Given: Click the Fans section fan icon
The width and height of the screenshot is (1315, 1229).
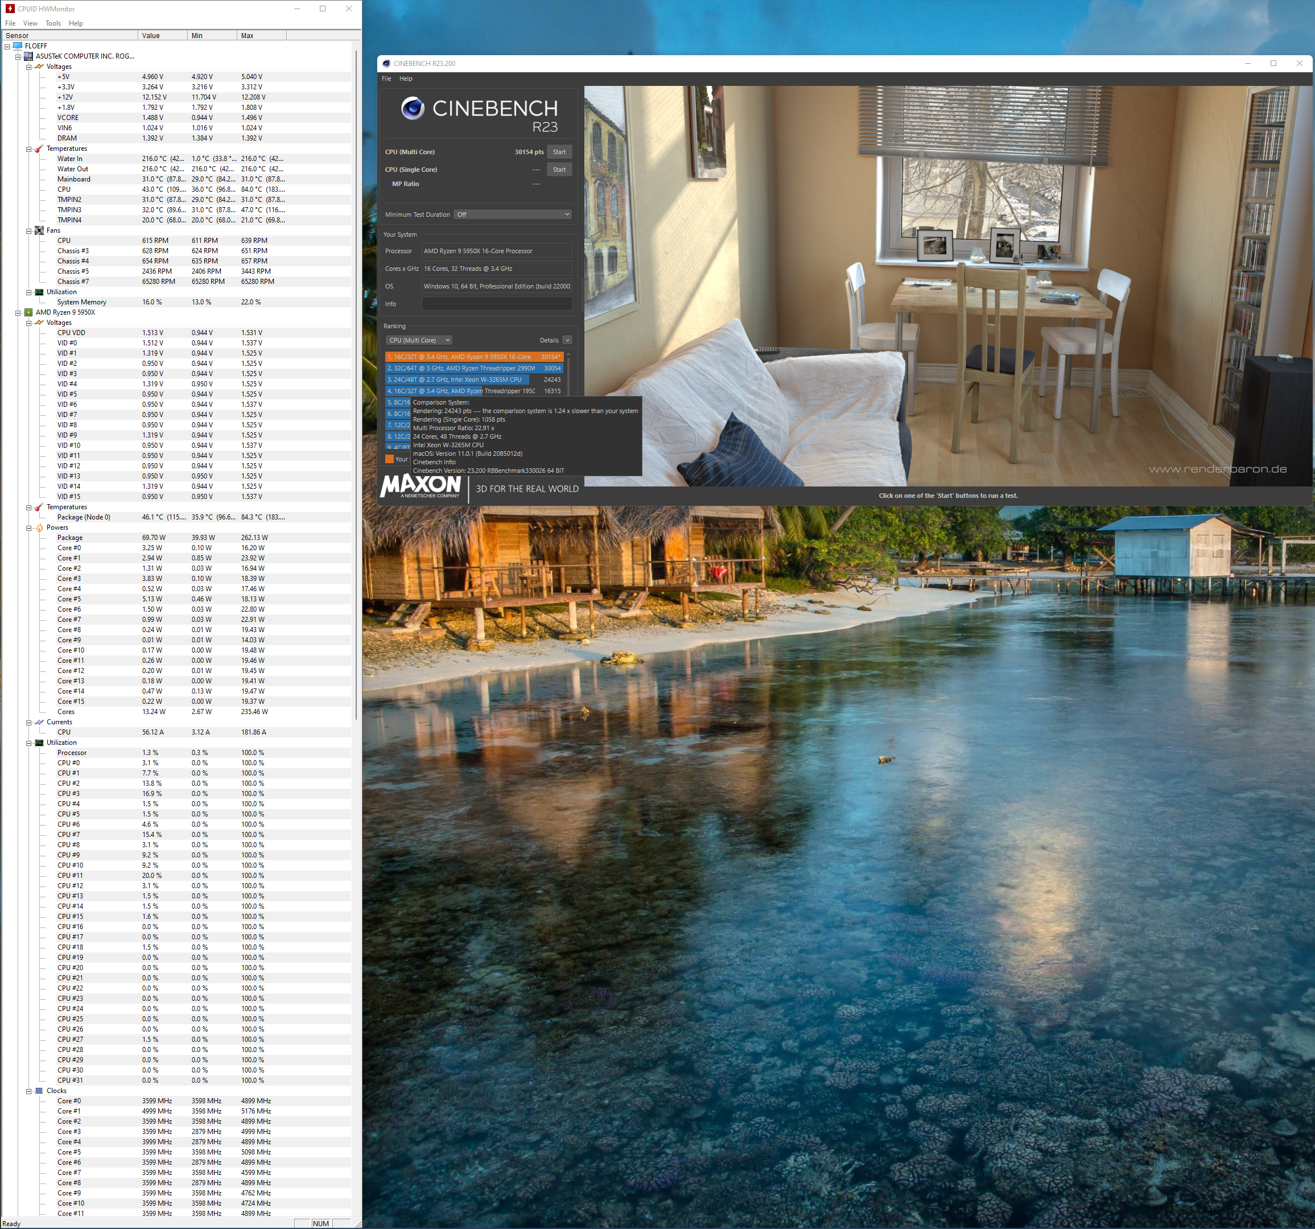Looking at the screenshot, I should (x=39, y=230).
